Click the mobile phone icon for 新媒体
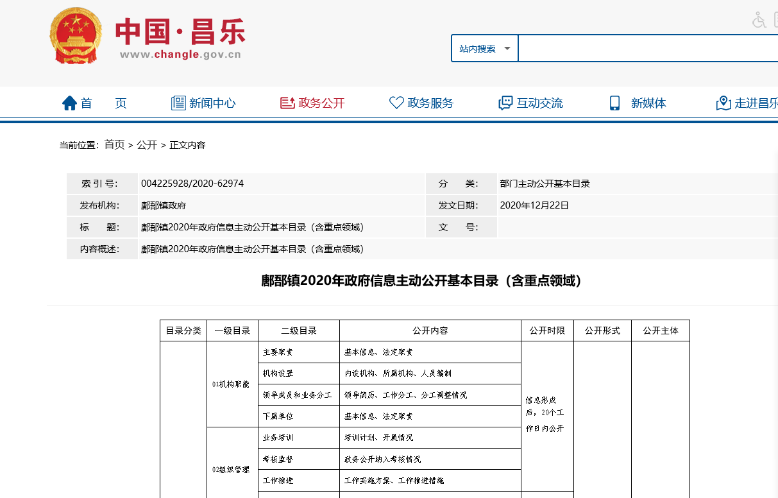The width and height of the screenshot is (778, 498). pyautogui.click(x=614, y=103)
